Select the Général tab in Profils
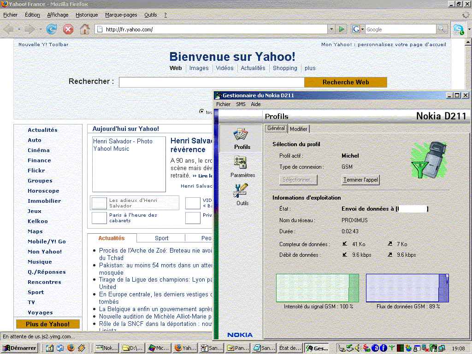472x354 pixels. (x=276, y=128)
